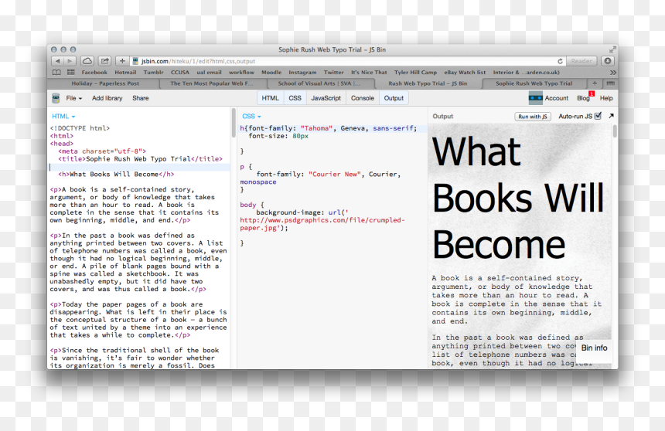Open the Instagram bookmark
This screenshot has height=431, width=665.
click(302, 73)
